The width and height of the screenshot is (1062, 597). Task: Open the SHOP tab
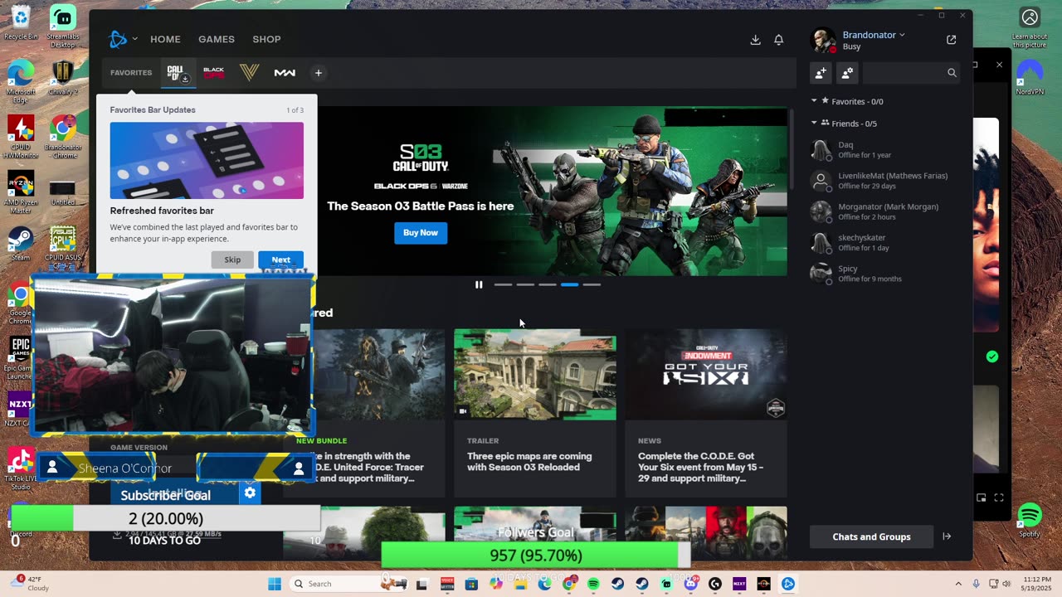pos(267,39)
